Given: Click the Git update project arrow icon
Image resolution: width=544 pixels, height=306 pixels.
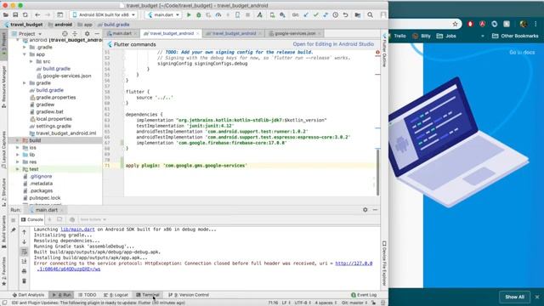Looking at the screenshot, I should pos(306,15).
